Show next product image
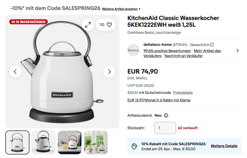This screenshot has width=247, height=158. (x=109, y=72)
